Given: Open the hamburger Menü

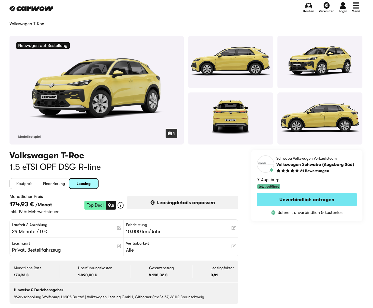Looking at the screenshot, I should pyautogui.click(x=356, y=8).
